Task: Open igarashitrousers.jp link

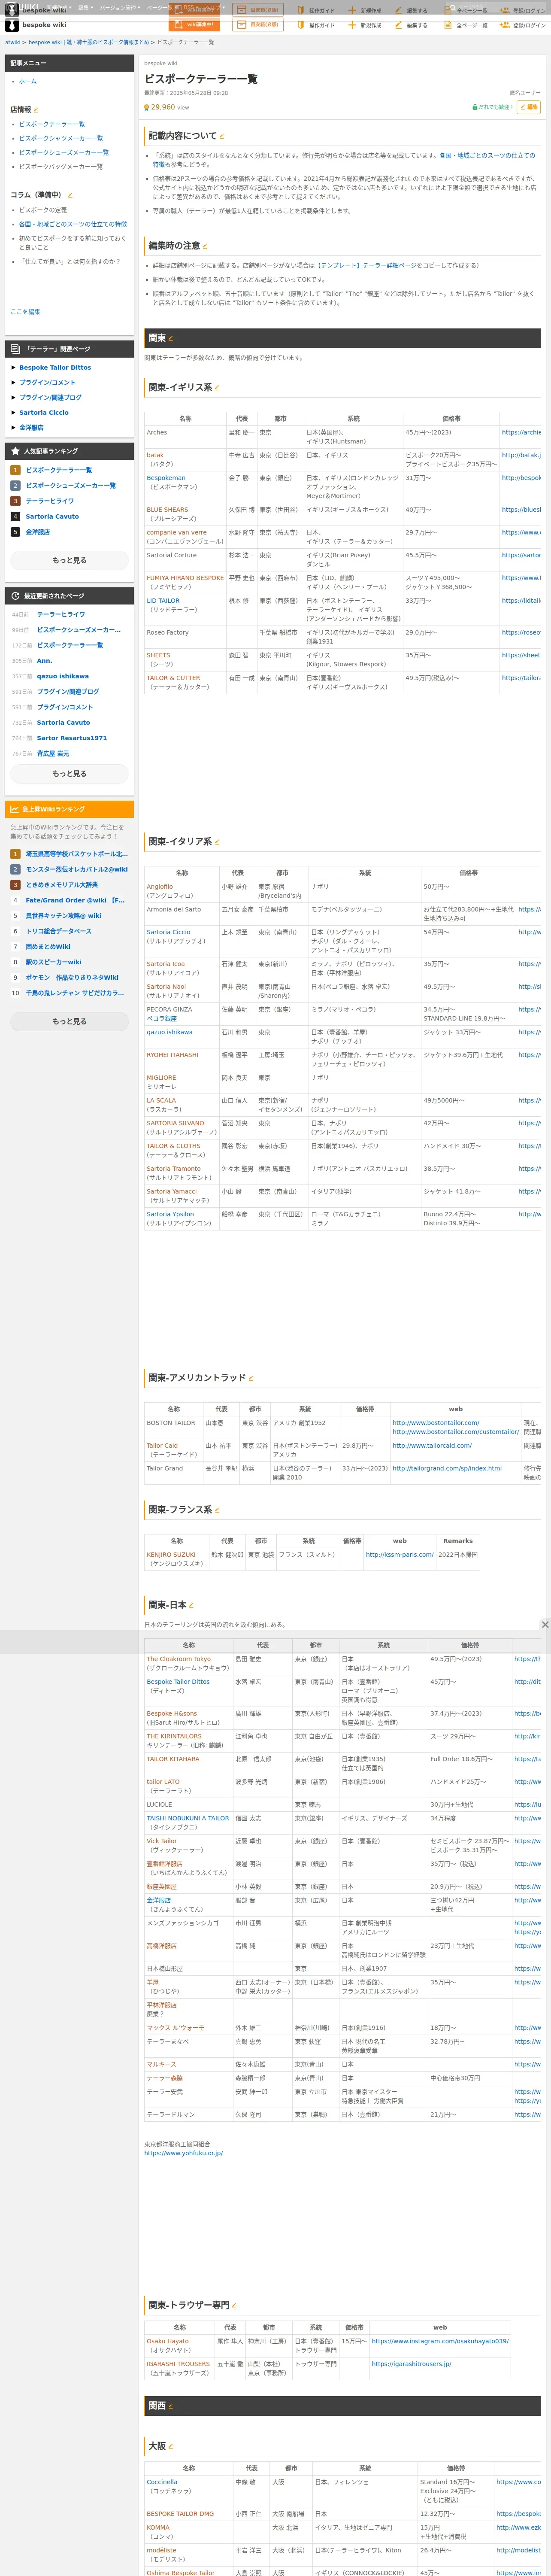Action: 411,2364
